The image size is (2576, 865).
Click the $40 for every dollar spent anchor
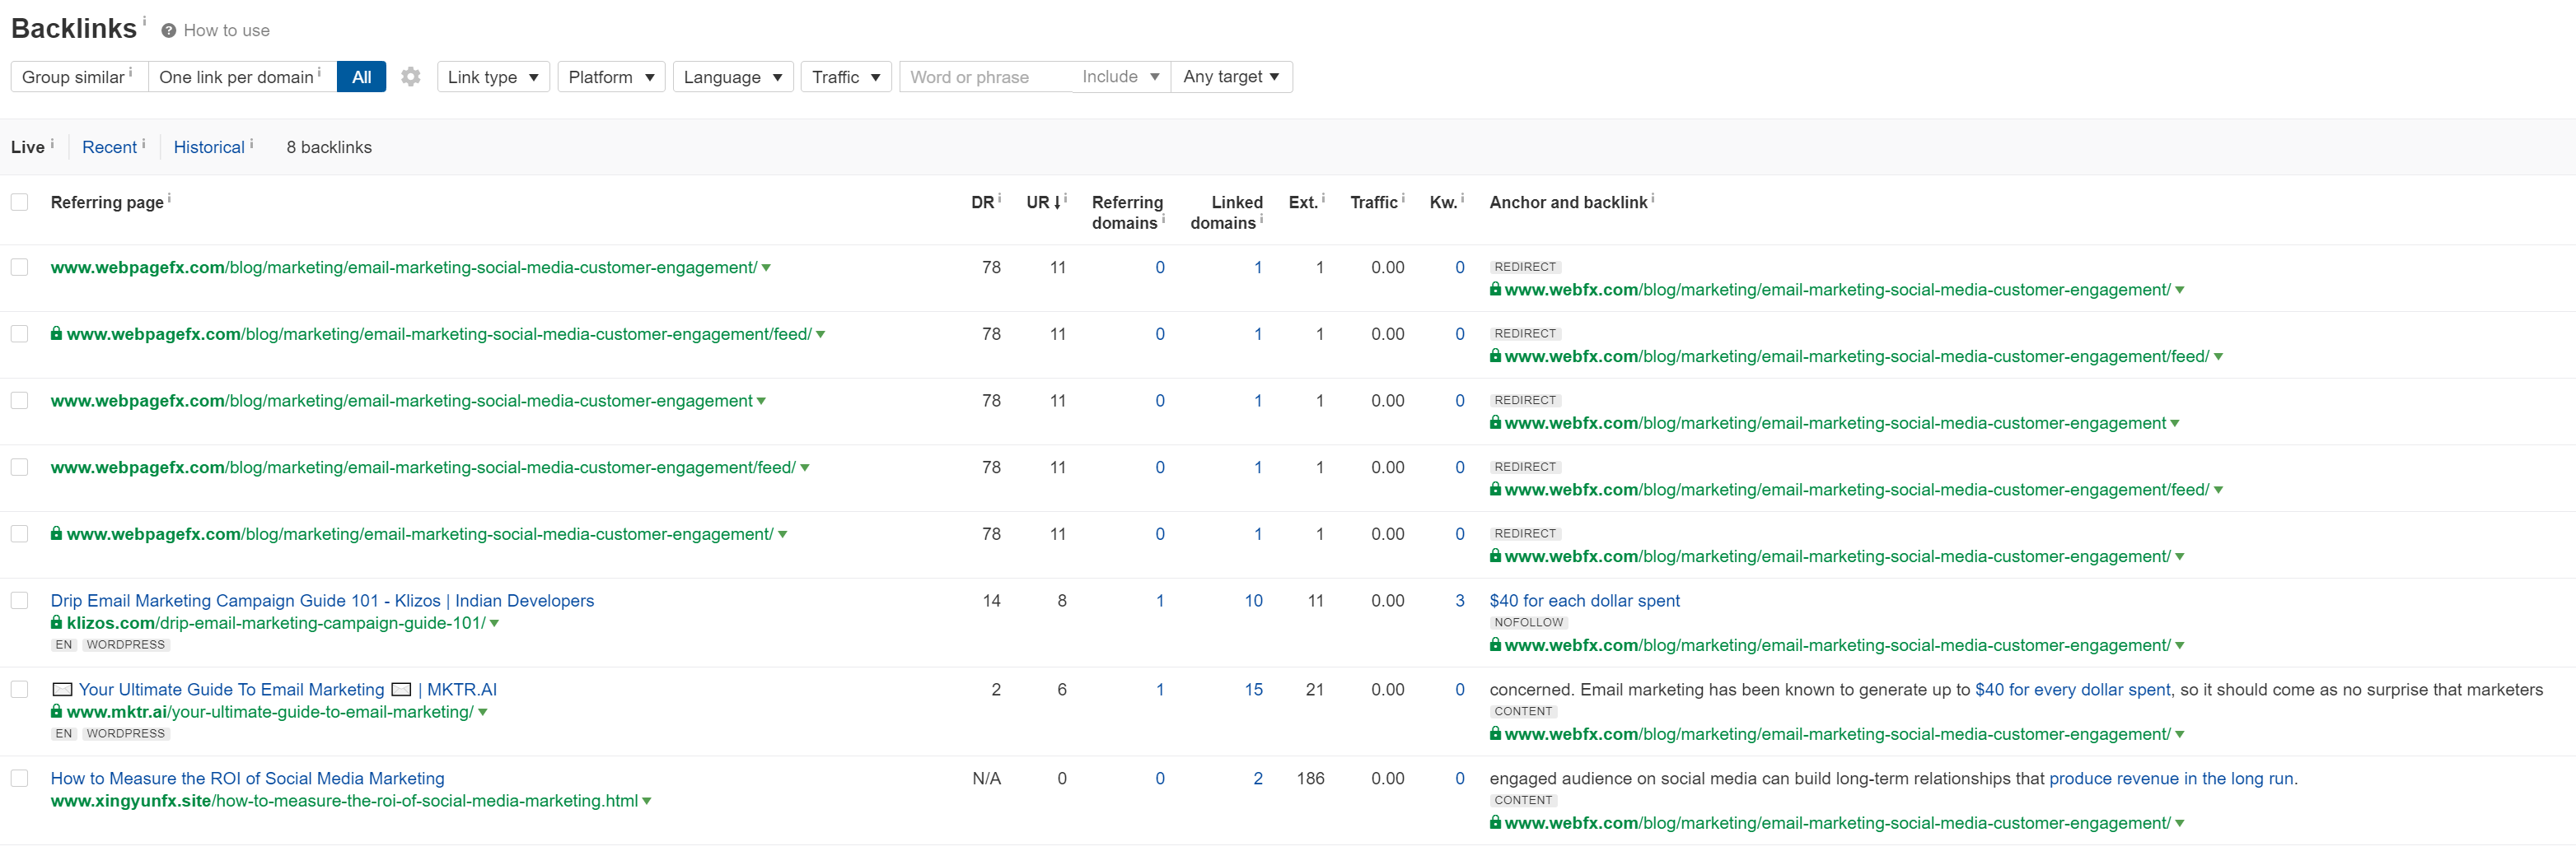[2073, 691]
